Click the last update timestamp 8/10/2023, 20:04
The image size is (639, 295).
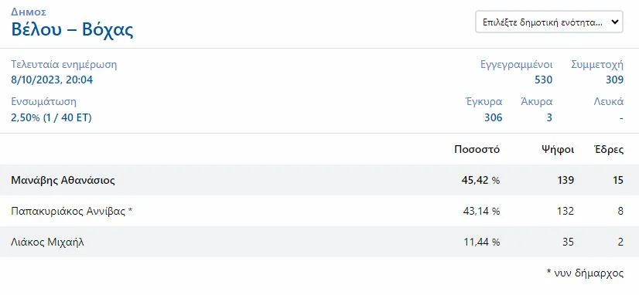[52, 80]
